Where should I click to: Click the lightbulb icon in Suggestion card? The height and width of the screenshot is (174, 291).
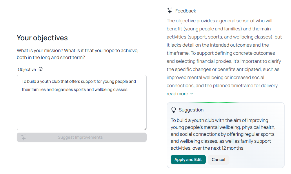(x=174, y=110)
